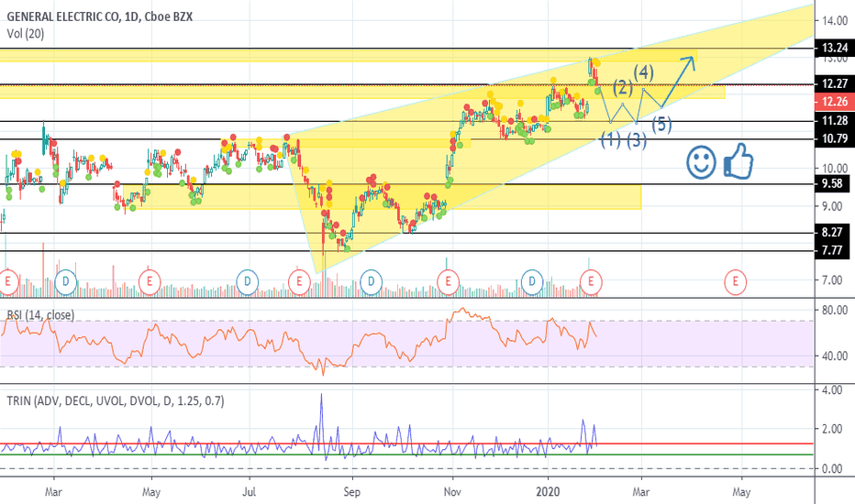Click the Sep date on time axis

[x=351, y=492]
